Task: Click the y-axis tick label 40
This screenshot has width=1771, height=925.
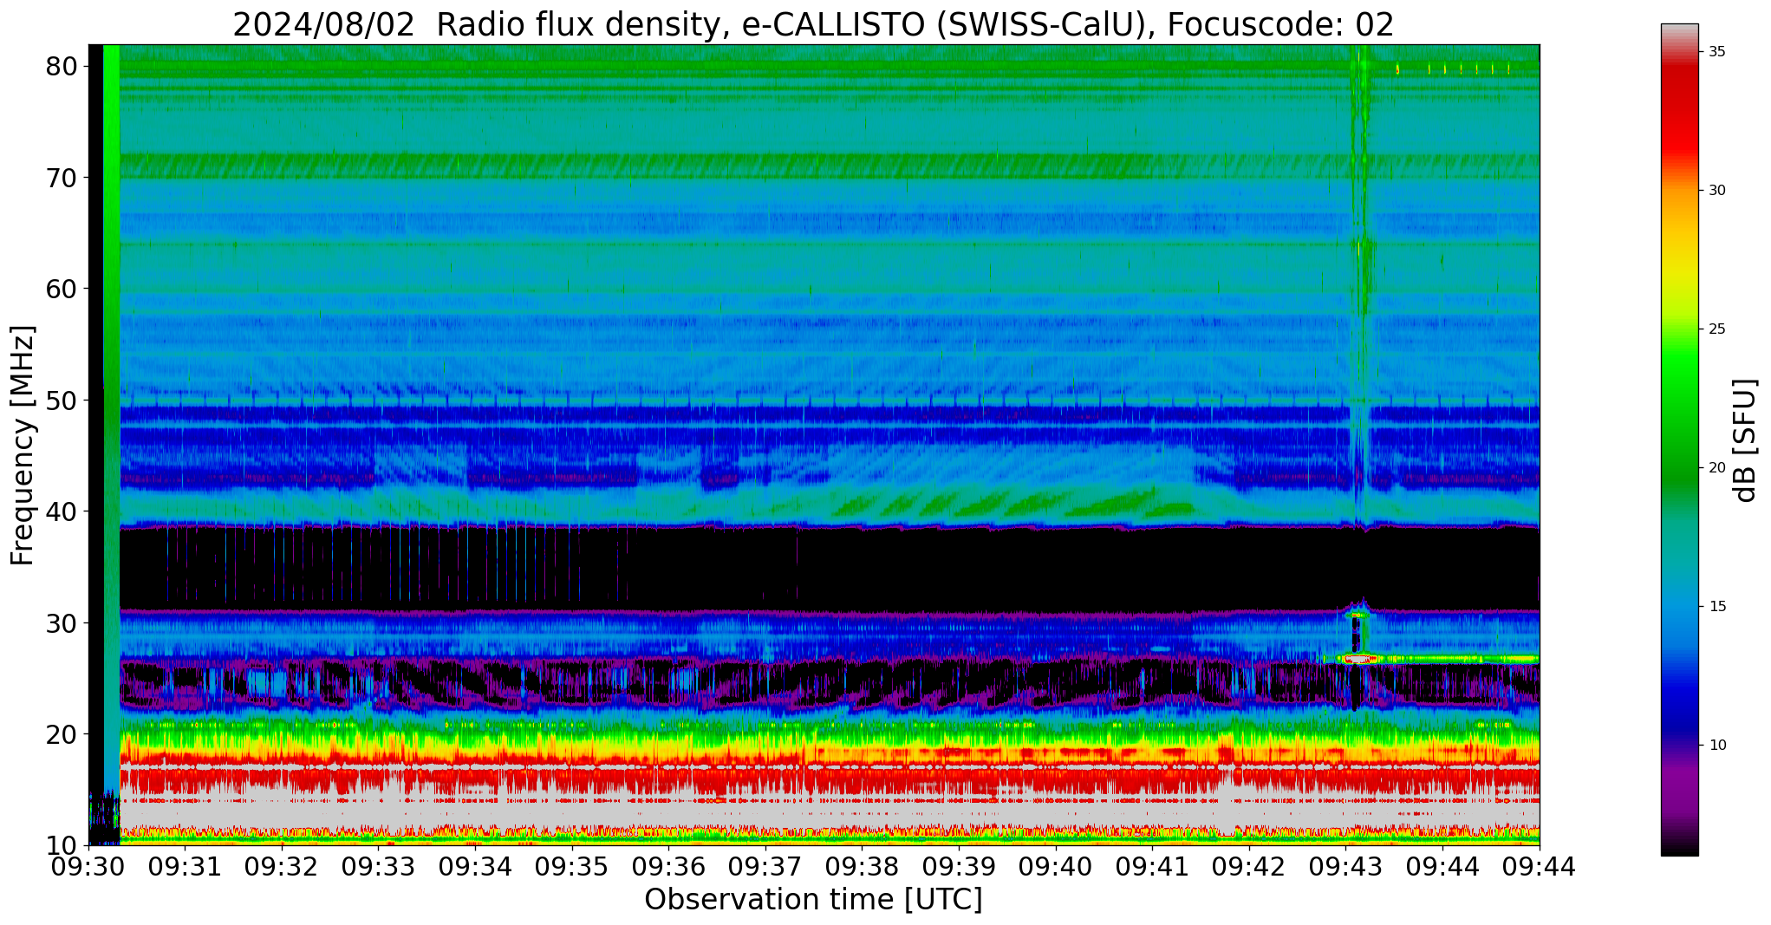Action: tap(62, 511)
